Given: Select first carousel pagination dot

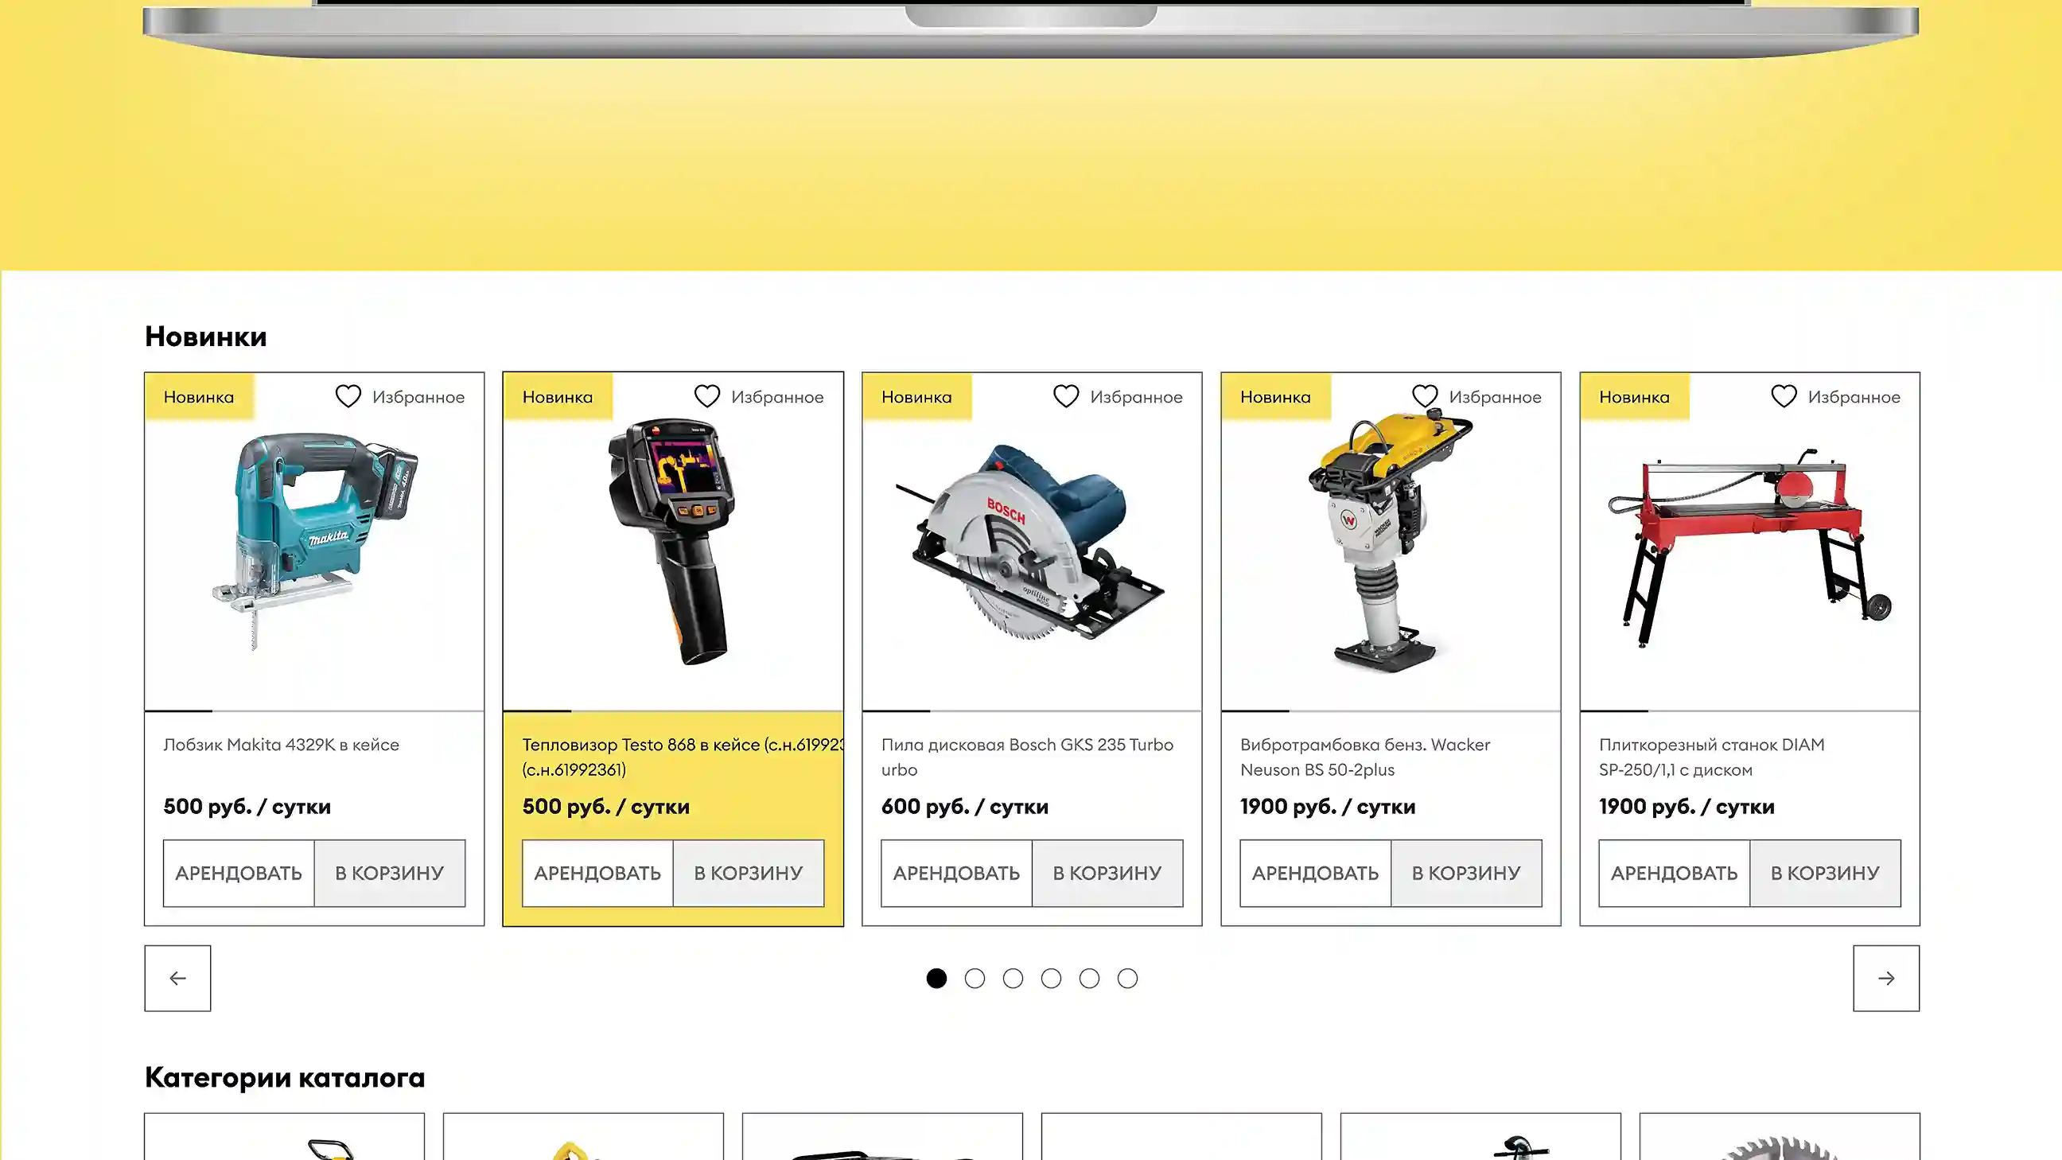Looking at the screenshot, I should click(936, 979).
